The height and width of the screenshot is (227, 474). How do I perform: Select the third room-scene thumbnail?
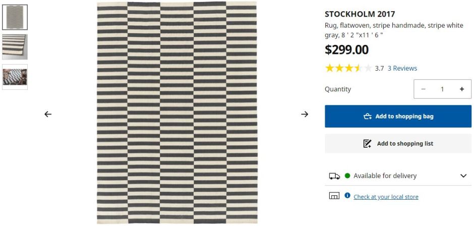pyautogui.click(x=15, y=77)
